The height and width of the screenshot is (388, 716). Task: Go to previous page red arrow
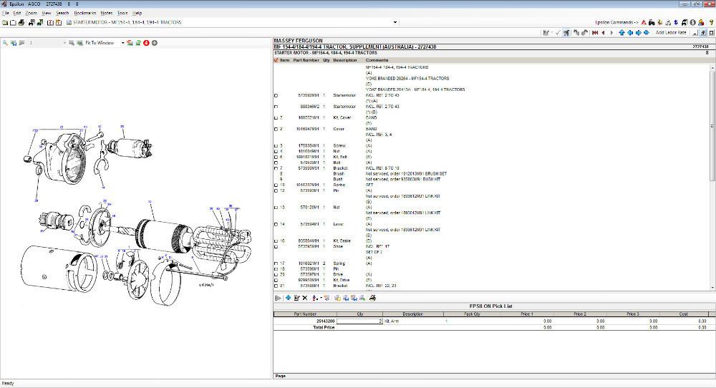point(603,32)
